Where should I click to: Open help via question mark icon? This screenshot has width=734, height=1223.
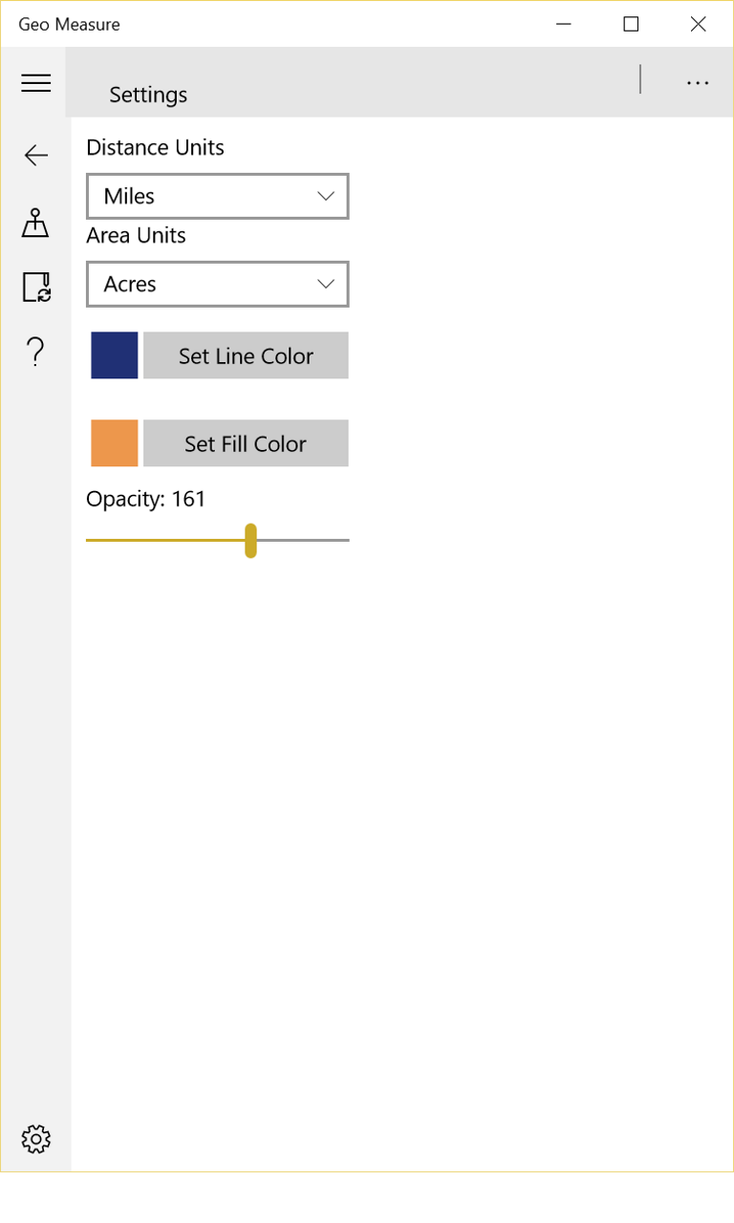(x=35, y=353)
